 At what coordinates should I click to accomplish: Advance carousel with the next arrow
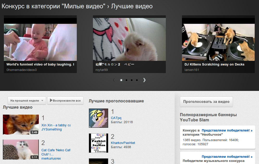coord(144,80)
